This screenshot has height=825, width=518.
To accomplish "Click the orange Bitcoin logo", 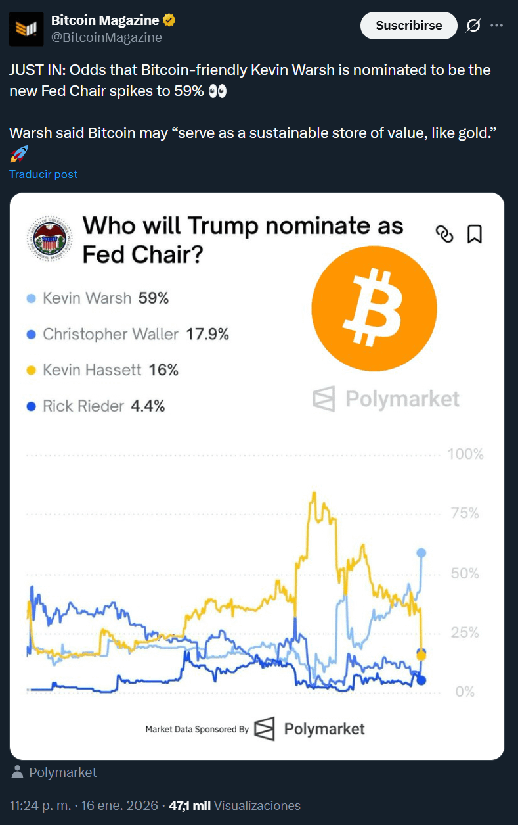I will tap(374, 309).
